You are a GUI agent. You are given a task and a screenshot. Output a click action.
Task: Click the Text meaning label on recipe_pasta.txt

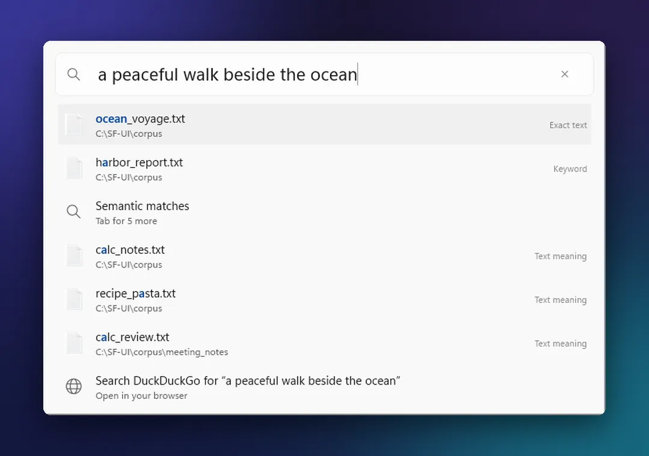561,300
